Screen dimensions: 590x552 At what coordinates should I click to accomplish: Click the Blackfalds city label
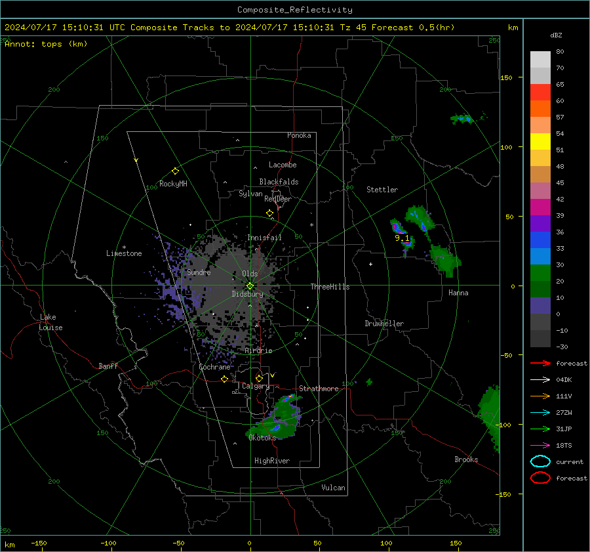point(279,182)
